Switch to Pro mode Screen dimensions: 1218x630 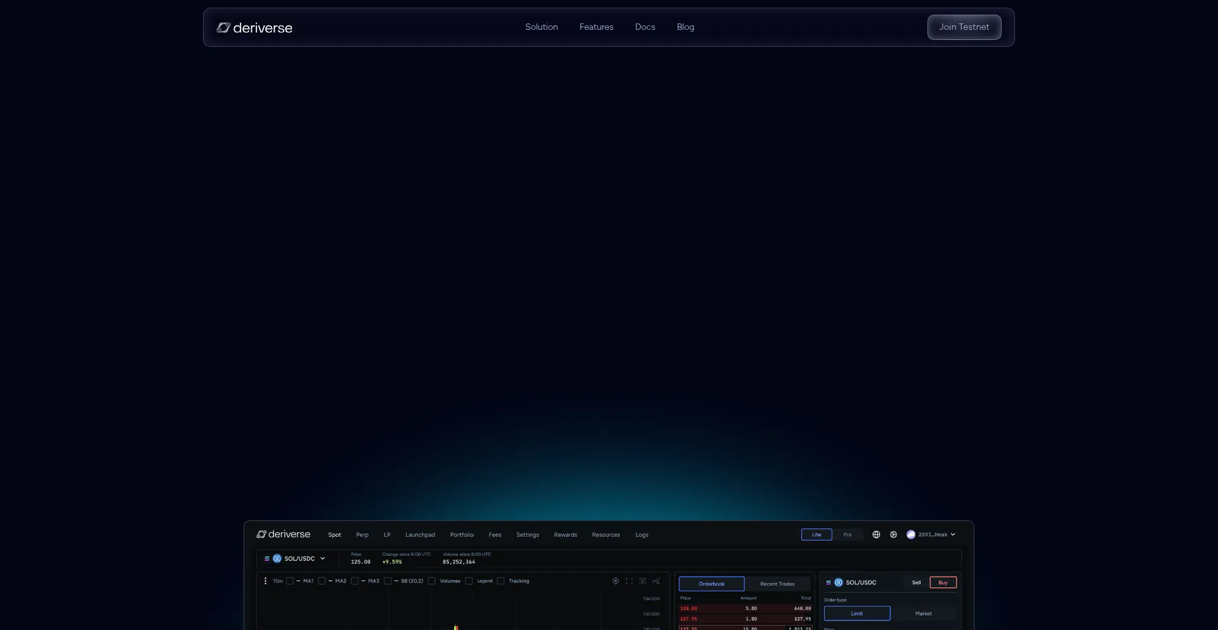coord(848,535)
